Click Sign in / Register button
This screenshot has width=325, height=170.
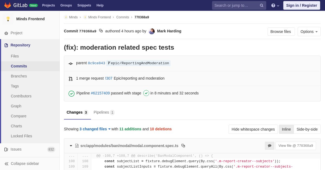tap(302, 5)
